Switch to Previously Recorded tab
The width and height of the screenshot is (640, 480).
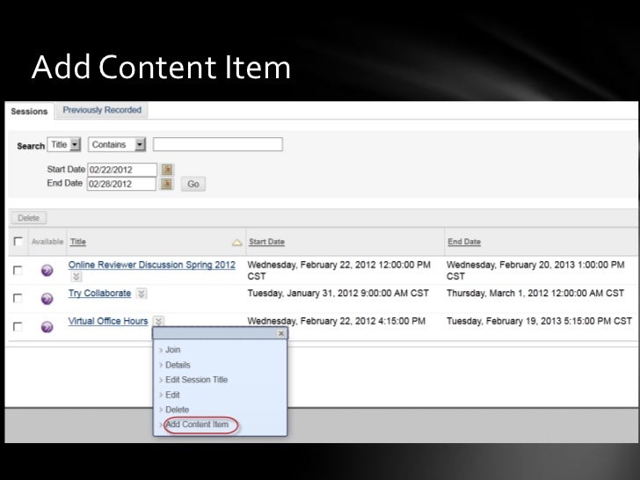coord(102,110)
